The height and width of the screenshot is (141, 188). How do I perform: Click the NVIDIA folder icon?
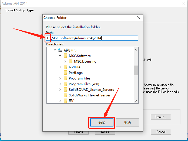(65, 67)
